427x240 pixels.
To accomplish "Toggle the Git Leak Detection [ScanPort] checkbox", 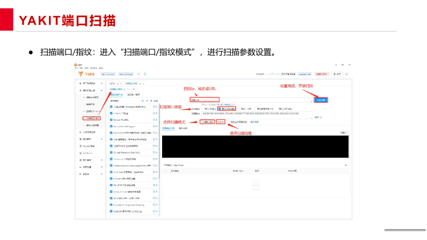I will 111,152.
